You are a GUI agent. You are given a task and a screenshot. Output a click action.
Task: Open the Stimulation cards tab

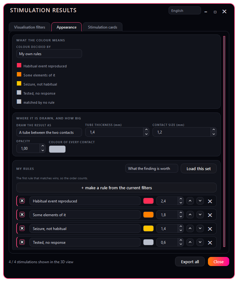pos(102,27)
